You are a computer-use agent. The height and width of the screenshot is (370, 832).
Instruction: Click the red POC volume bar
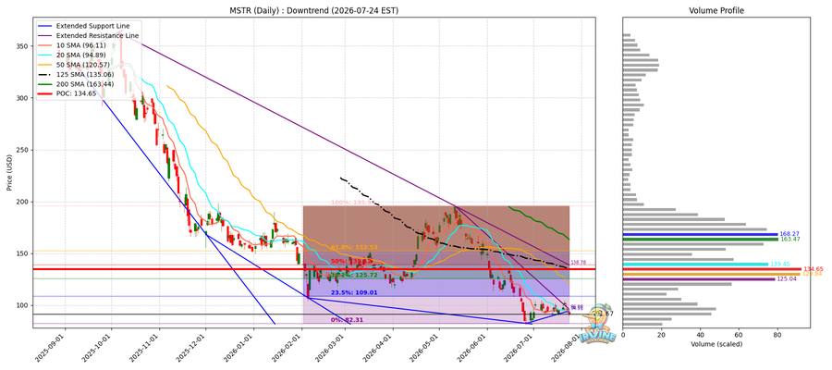click(712, 269)
